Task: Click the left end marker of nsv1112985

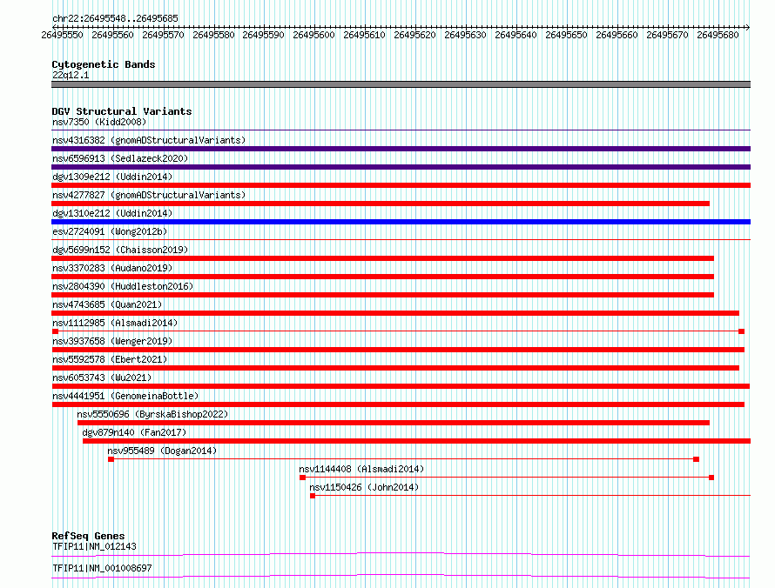Action: click(x=56, y=331)
